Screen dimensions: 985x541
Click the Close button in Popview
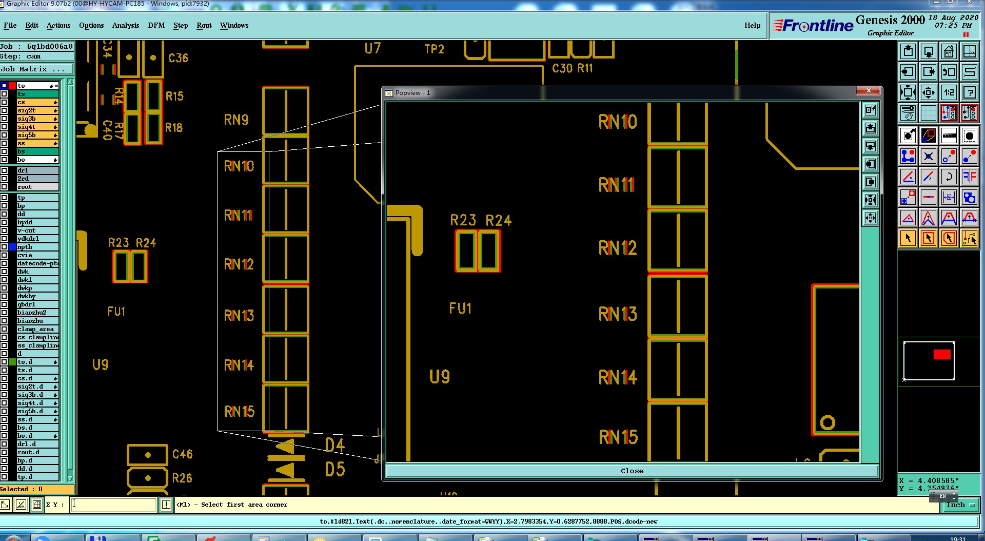click(632, 471)
